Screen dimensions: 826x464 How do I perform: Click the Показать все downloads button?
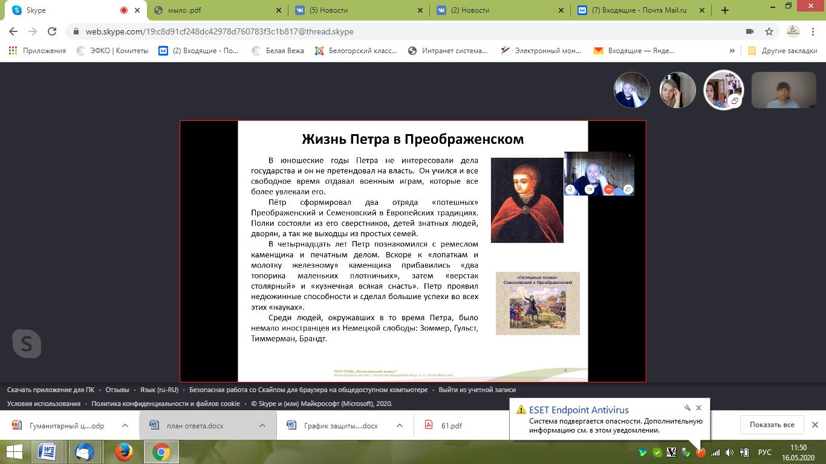pyautogui.click(x=772, y=425)
